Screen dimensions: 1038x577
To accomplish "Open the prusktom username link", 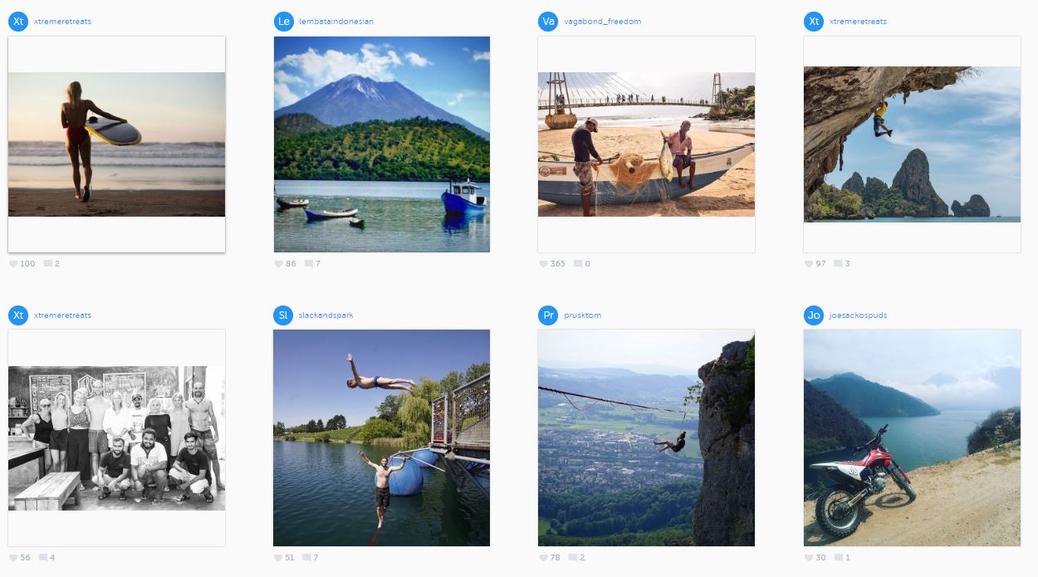I will point(581,315).
